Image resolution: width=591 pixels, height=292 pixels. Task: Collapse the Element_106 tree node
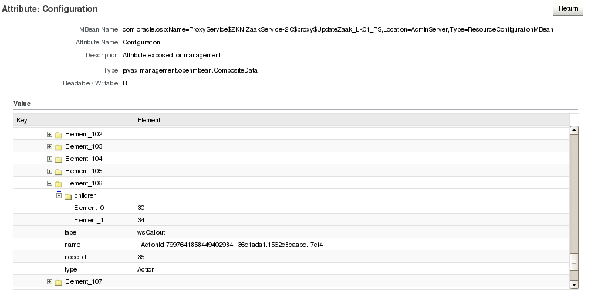(x=50, y=184)
